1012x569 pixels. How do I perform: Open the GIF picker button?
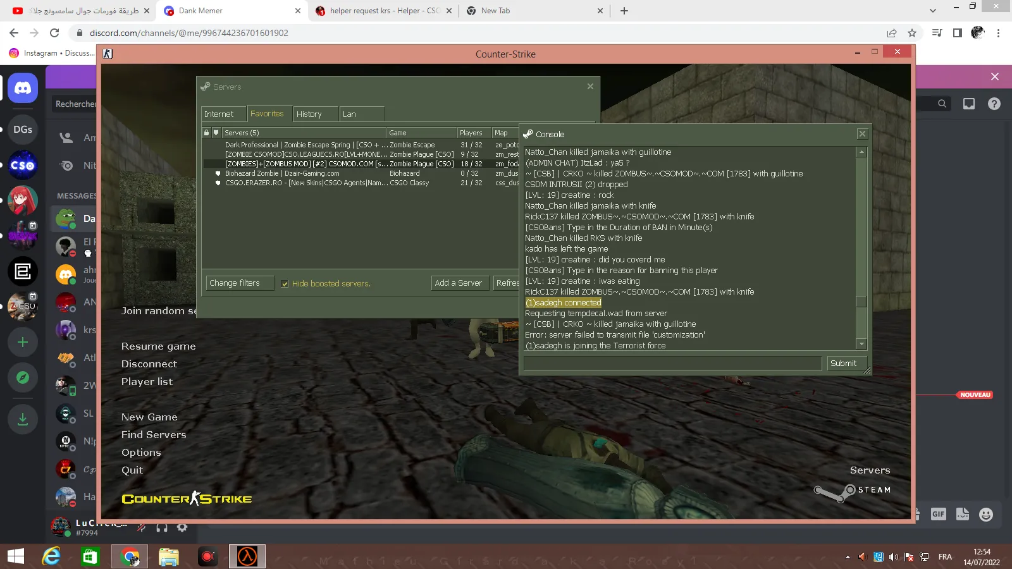click(939, 514)
